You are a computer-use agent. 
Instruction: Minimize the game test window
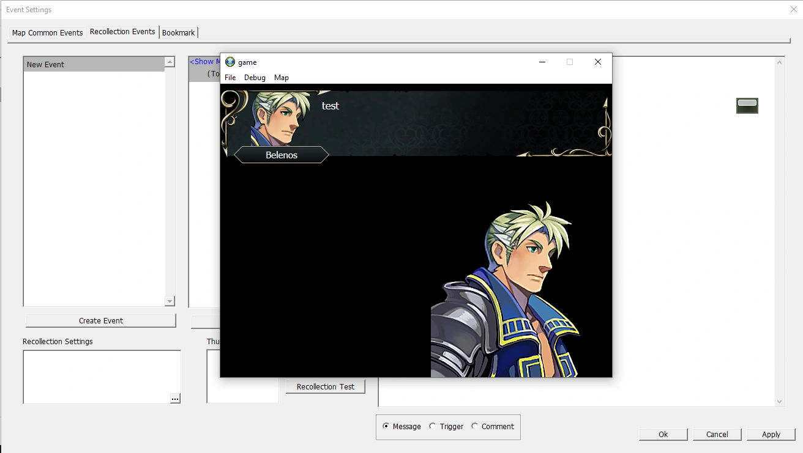(542, 62)
